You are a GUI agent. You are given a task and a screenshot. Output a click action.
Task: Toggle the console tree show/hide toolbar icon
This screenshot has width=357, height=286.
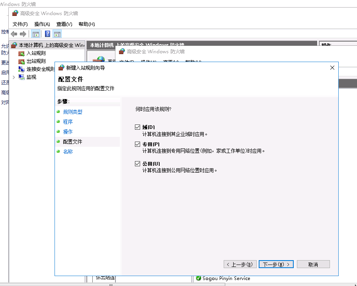[36, 34]
